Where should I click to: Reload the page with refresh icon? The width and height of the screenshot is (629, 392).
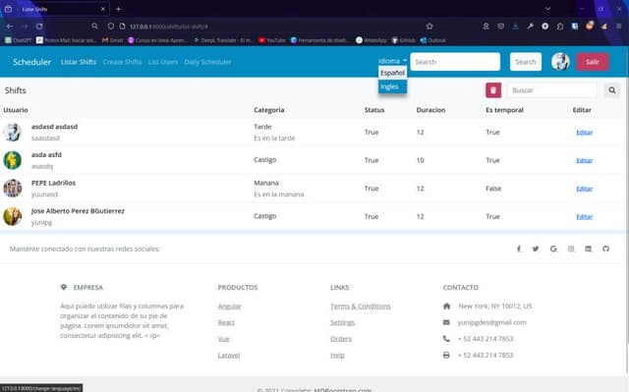pos(39,27)
